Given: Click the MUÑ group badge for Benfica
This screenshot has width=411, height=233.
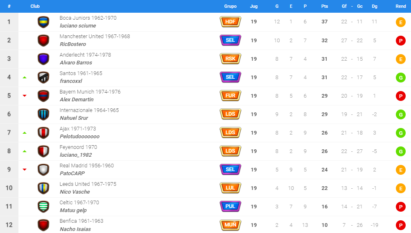Looking at the screenshot, I should [x=230, y=225].
